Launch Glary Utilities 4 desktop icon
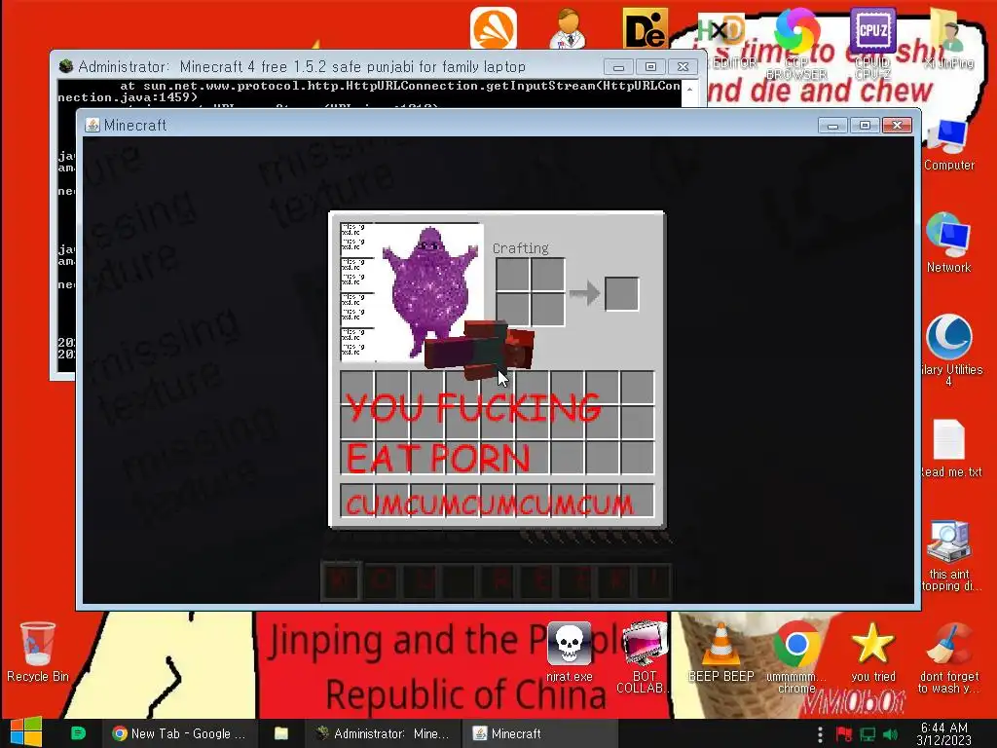This screenshot has height=748, width=997. click(x=949, y=349)
